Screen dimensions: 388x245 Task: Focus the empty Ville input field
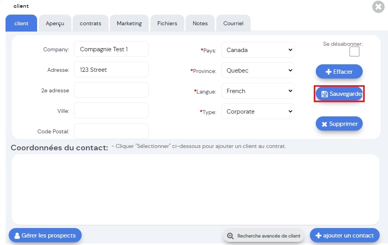111,111
